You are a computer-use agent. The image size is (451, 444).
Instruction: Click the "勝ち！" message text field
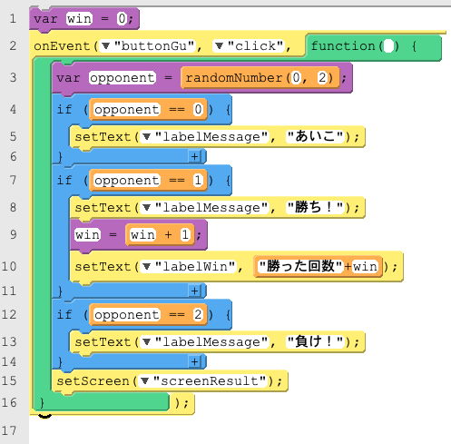[x=315, y=207]
